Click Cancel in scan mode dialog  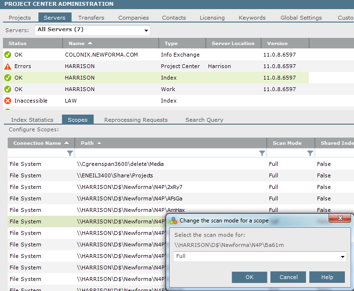[x=288, y=277]
